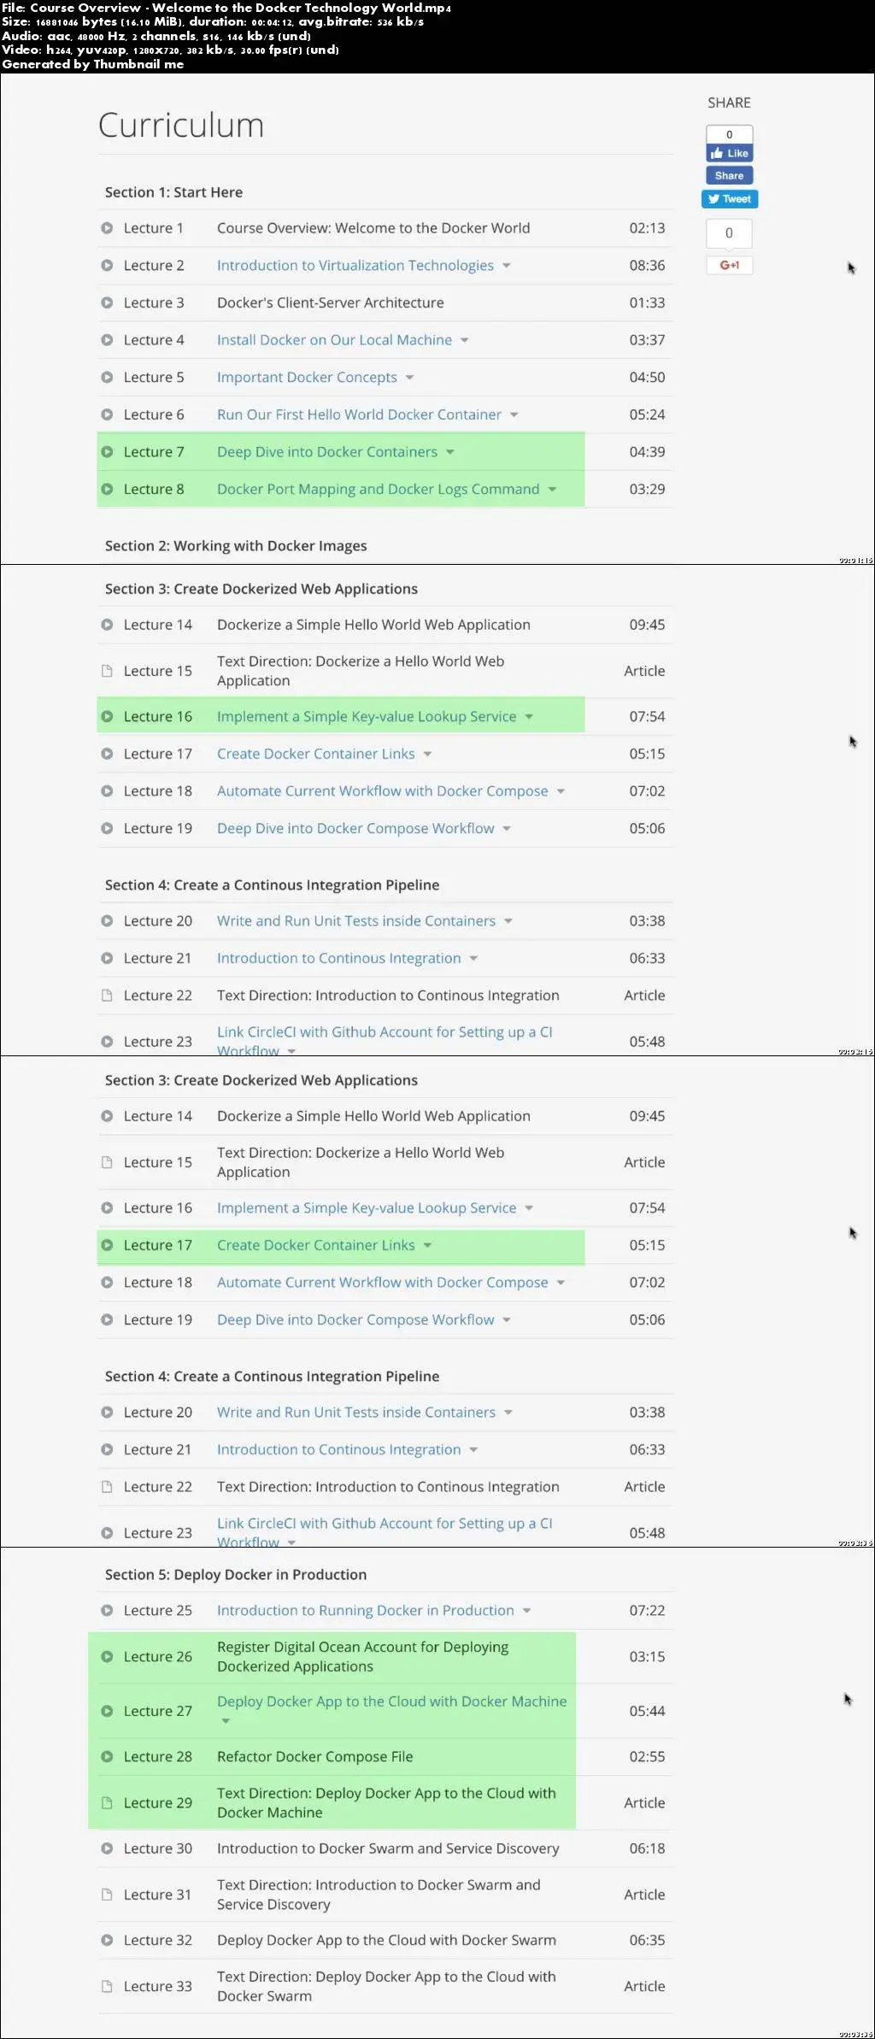Image resolution: width=875 pixels, height=2039 pixels.
Task: Open Docker's Client-Server Architecture lecture
Action: point(331,303)
